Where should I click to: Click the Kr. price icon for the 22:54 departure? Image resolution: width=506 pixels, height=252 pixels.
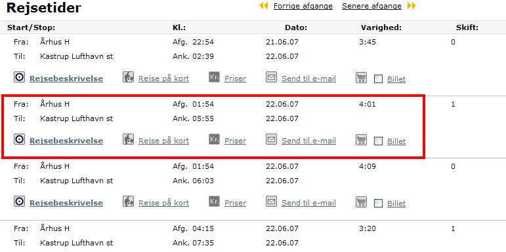tap(214, 77)
